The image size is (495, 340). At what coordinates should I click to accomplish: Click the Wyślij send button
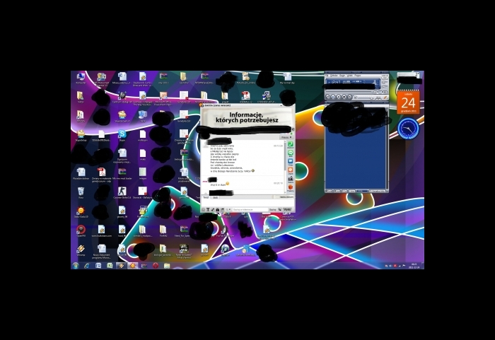286,210
